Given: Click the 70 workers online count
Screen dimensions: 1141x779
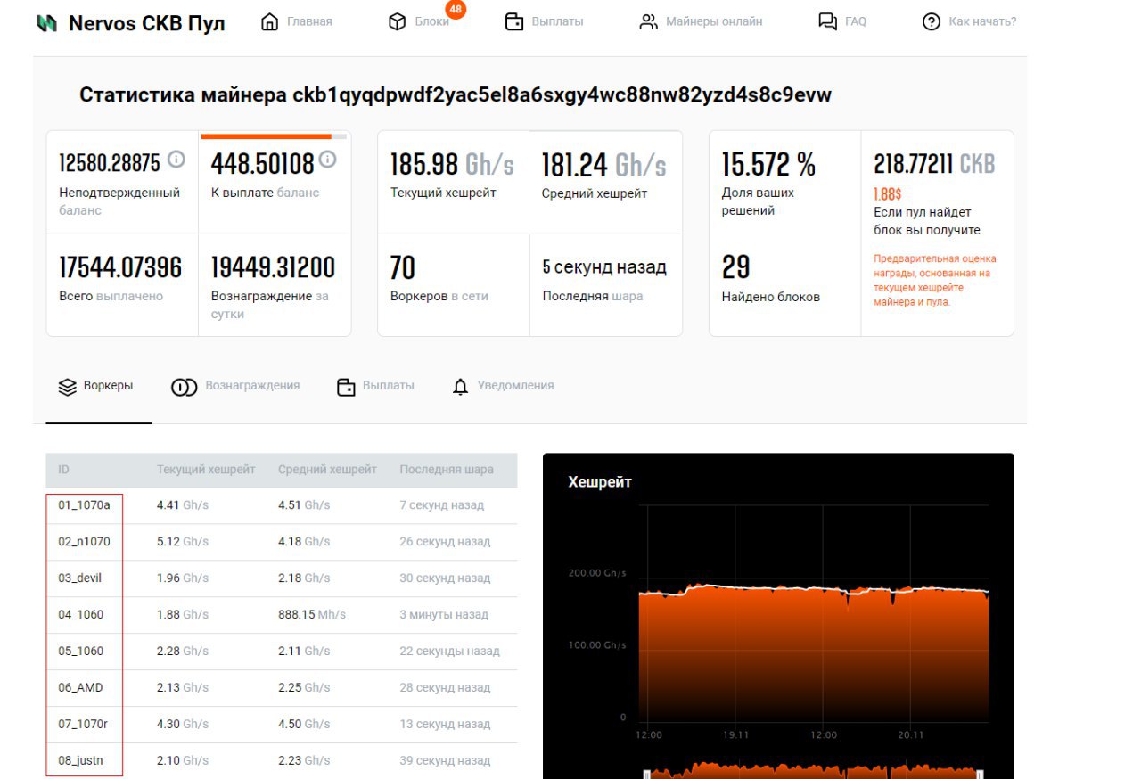Looking at the screenshot, I should pos(403,267).
